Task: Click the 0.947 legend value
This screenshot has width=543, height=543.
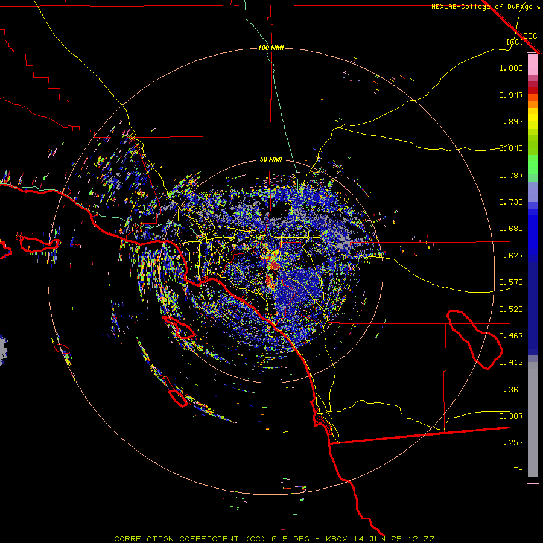Action: pos(511,95)
